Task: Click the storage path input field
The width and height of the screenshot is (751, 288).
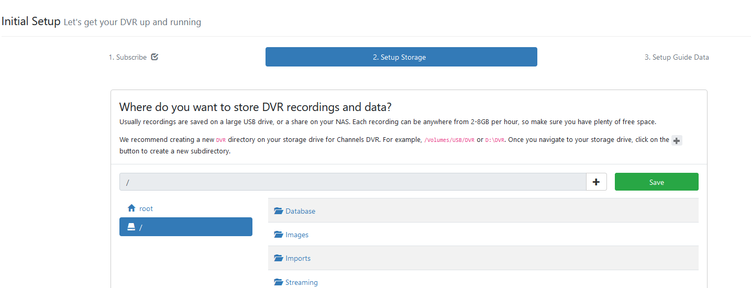Action: 352,182
